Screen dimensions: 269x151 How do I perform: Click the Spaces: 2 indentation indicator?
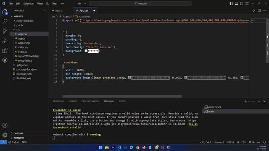[x=219, y=142]
